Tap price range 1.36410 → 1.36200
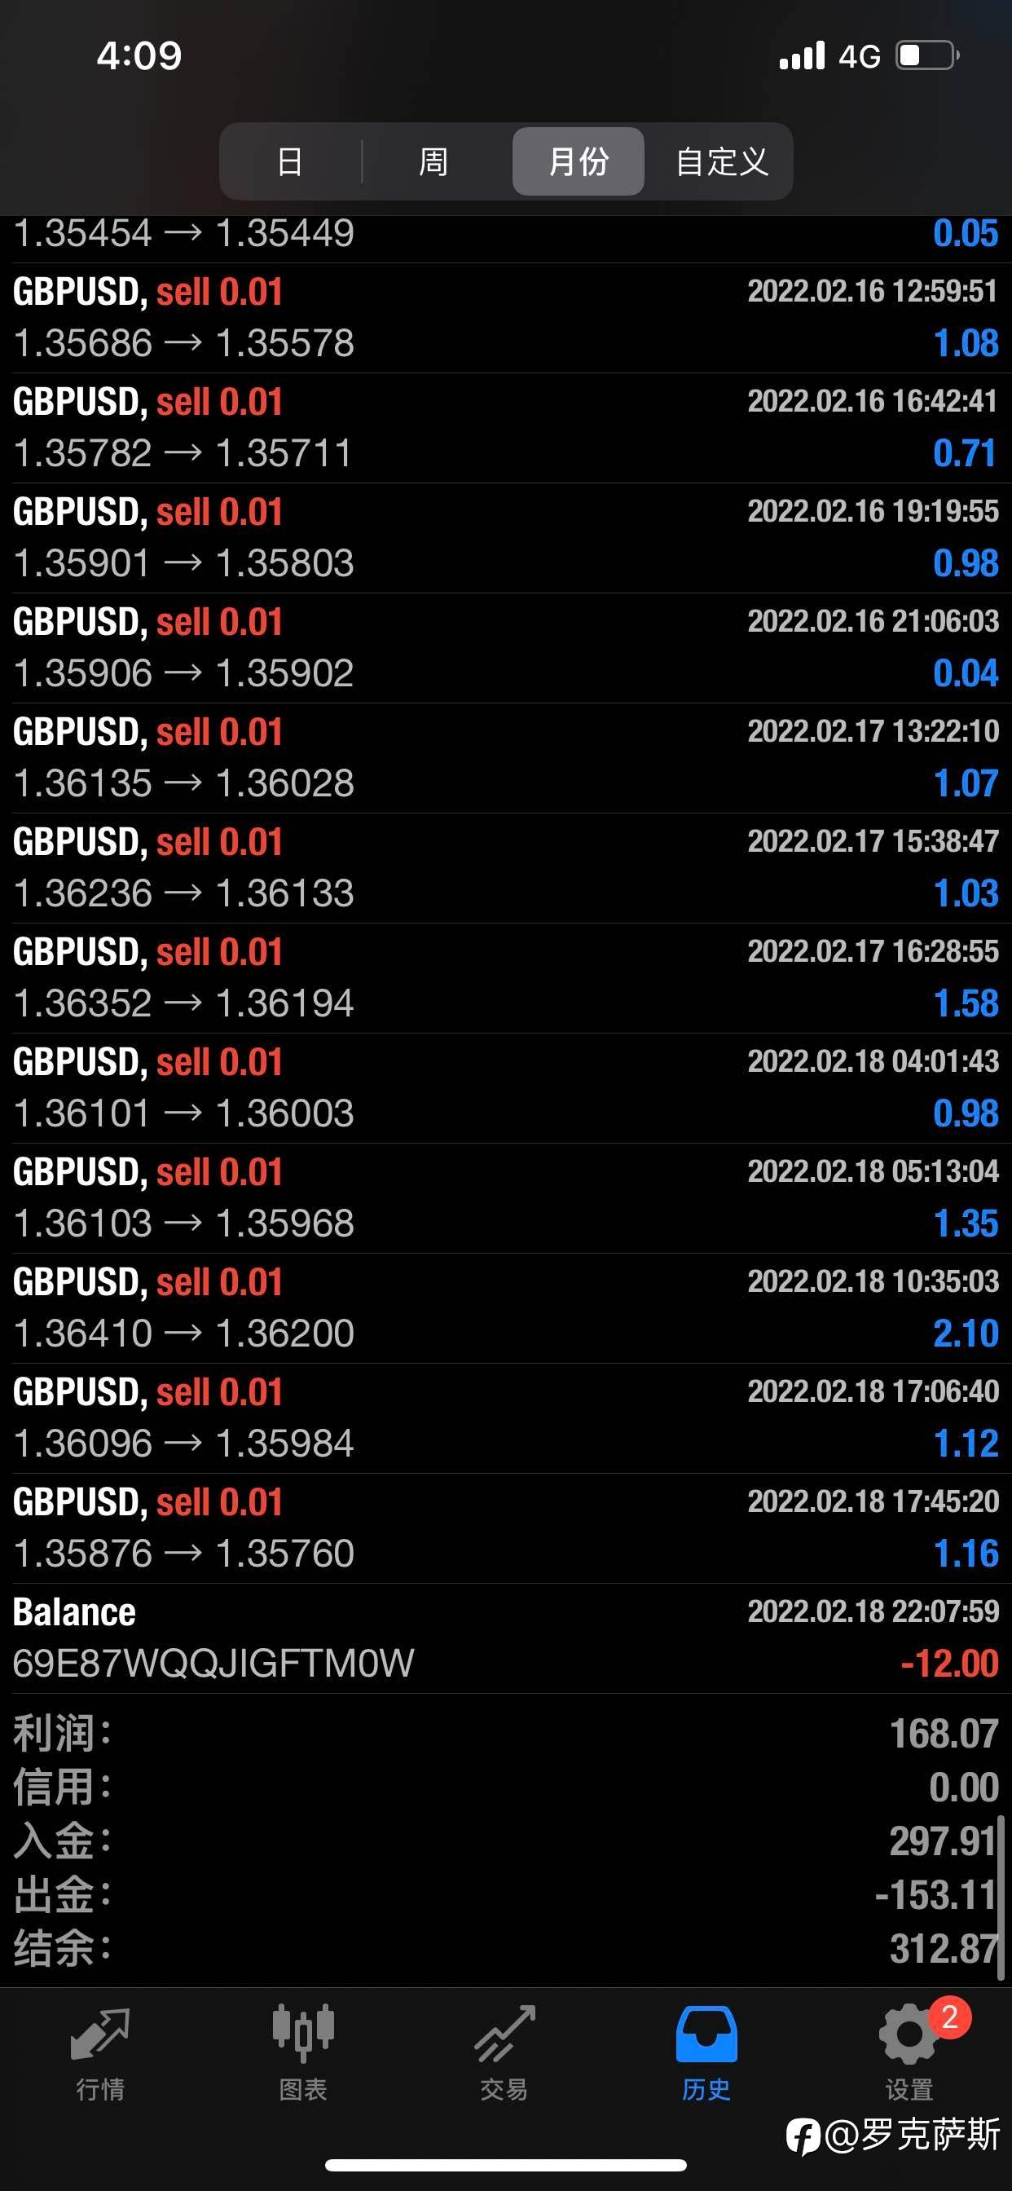The width and height of the screenshot is (1012, 2191). 183,1334
